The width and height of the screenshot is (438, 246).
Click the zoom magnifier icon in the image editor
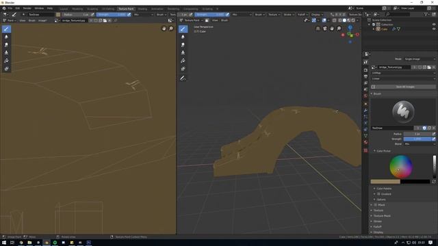pos(171,29)
